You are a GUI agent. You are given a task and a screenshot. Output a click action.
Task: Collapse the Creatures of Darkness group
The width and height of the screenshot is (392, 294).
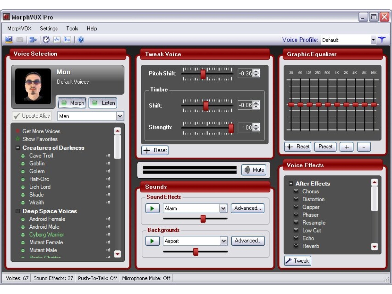pos(18,148)
